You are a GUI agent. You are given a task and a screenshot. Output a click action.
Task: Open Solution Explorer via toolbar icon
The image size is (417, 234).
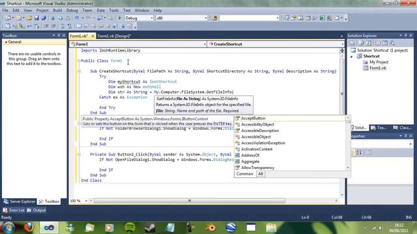(286, 18)
